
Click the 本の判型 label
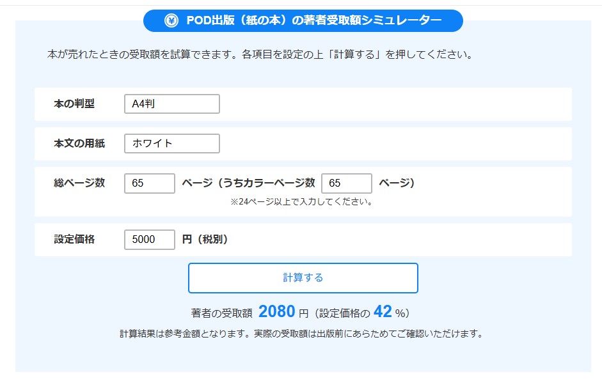click(x=74, y=104)
